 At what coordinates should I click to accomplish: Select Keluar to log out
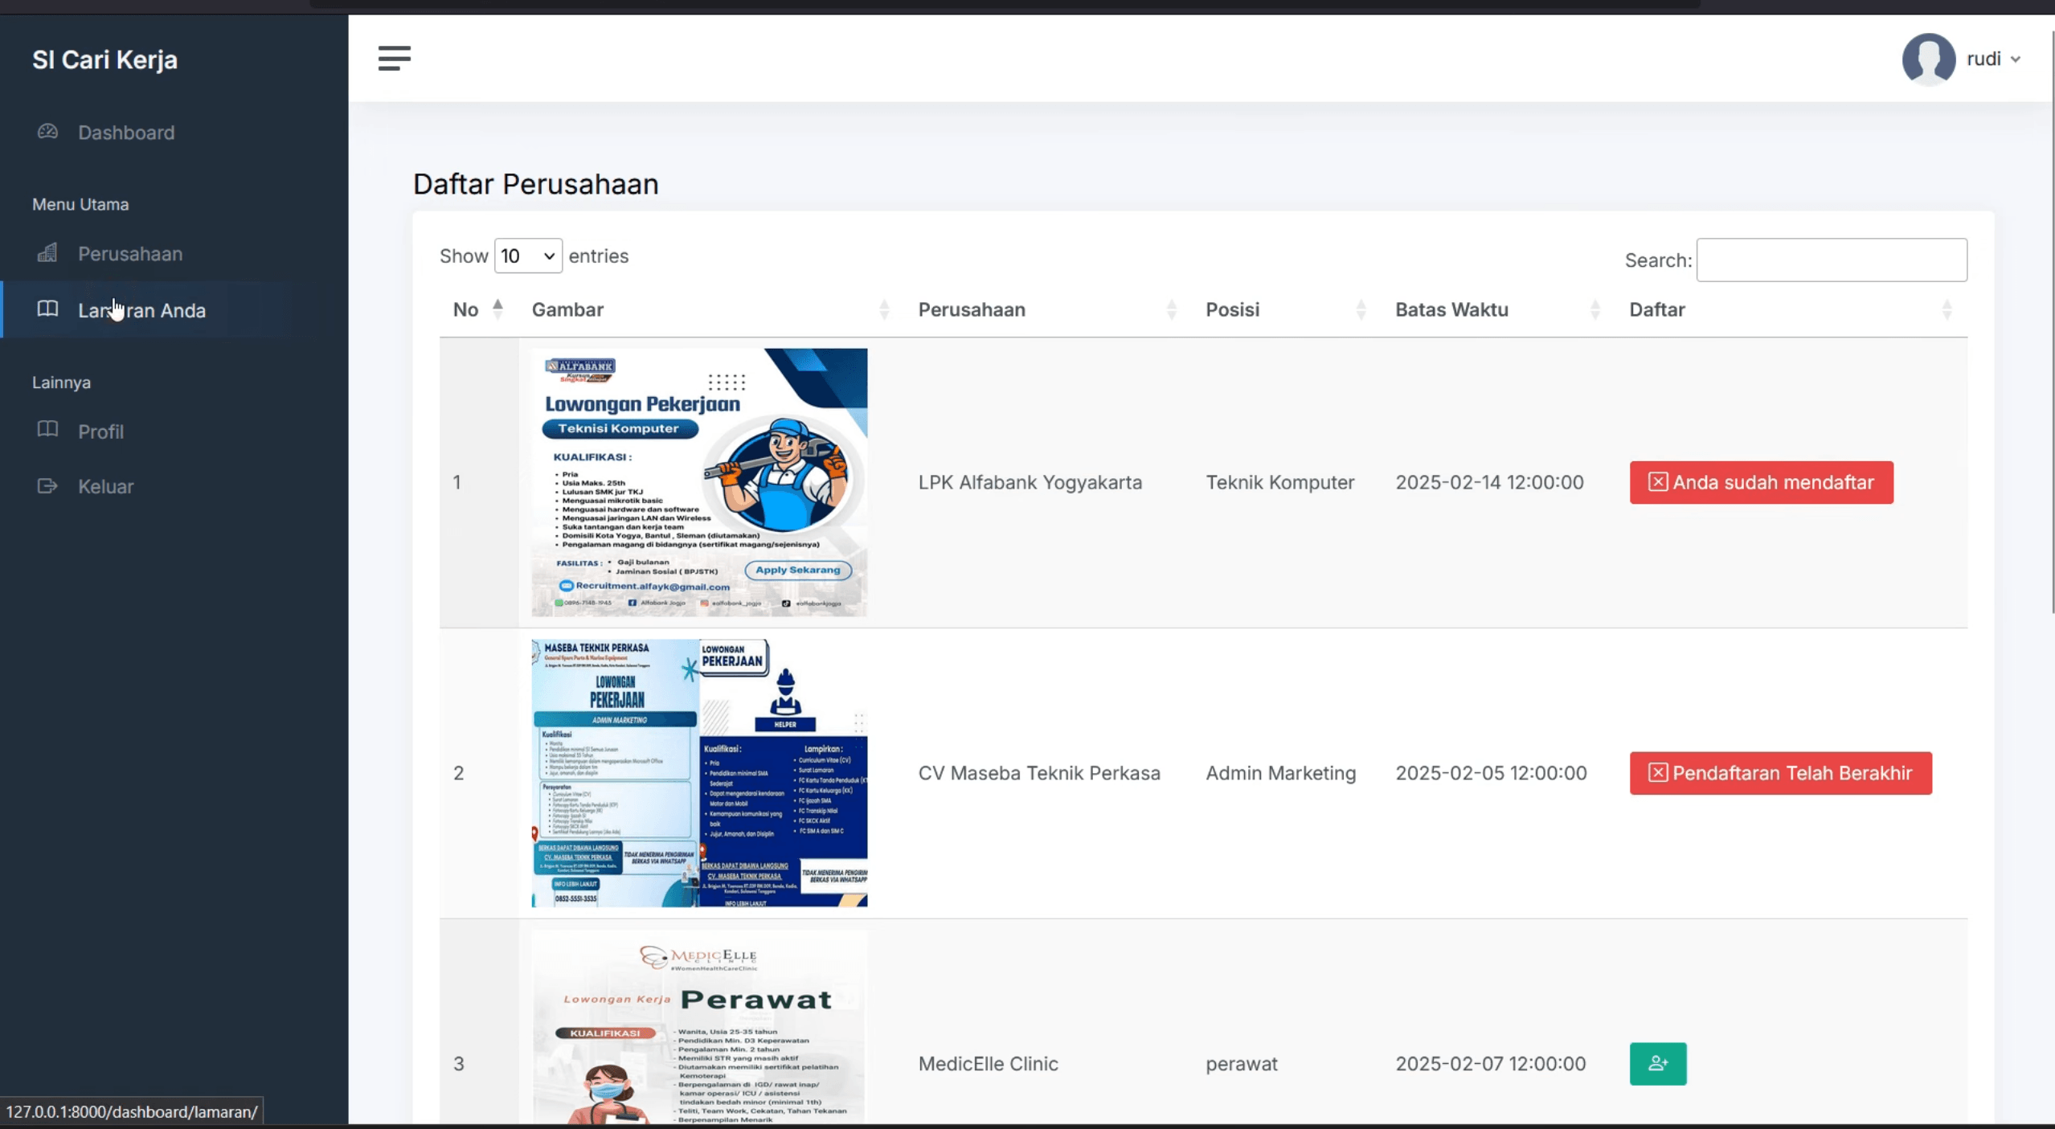[x=105, y=486]
